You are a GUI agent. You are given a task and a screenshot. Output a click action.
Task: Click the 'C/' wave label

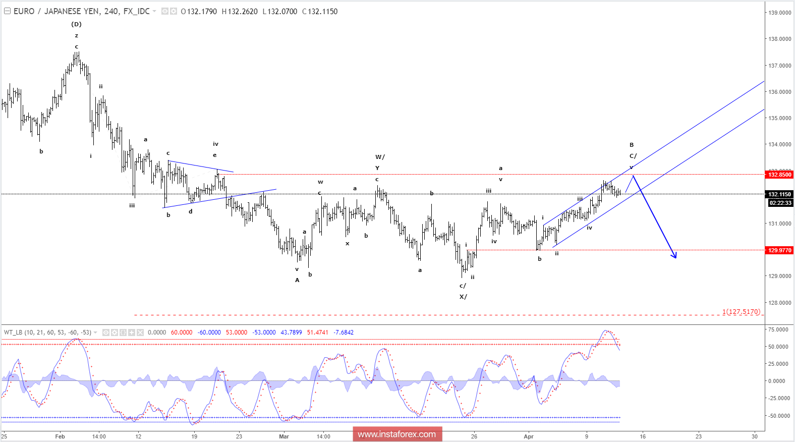pos(633,156)
